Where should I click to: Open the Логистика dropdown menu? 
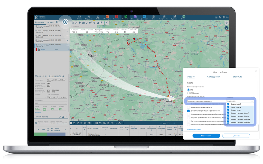[126, 18]
